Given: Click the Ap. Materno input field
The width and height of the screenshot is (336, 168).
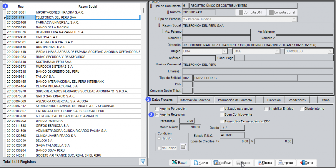Looking at the screenshot, I should 304,32.
